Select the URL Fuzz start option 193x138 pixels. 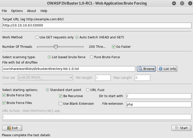(x=88, y=90)
